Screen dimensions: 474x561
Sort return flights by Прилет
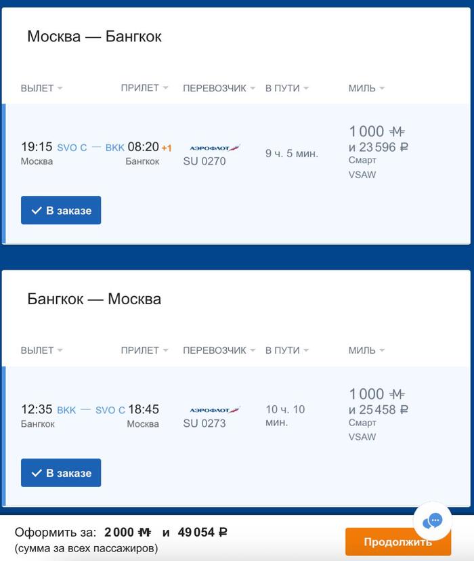pyautogui.click(x=144, y=350)
